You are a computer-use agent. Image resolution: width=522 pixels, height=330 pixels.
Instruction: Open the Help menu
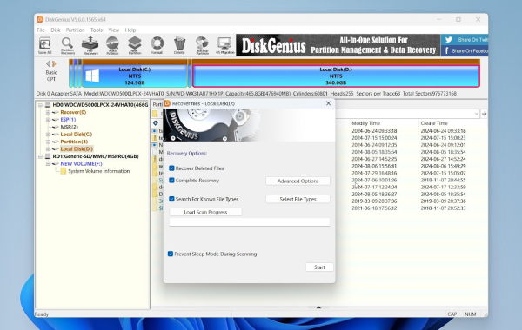coord(130,30)
